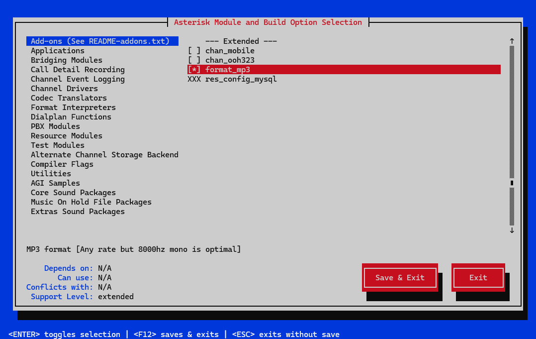Image resolution: width=536 pixels, height=339 pixels.
Task: Choose Codec Translators in the list
Action: pyautogui.click(x=69, y=98)
